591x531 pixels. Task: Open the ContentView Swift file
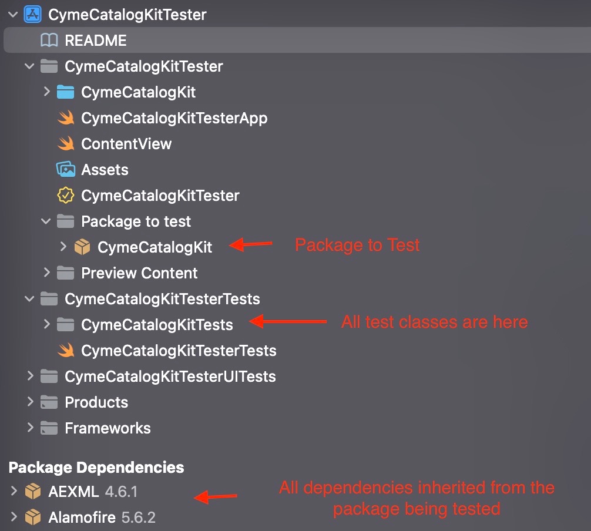(x=126, y=144)
